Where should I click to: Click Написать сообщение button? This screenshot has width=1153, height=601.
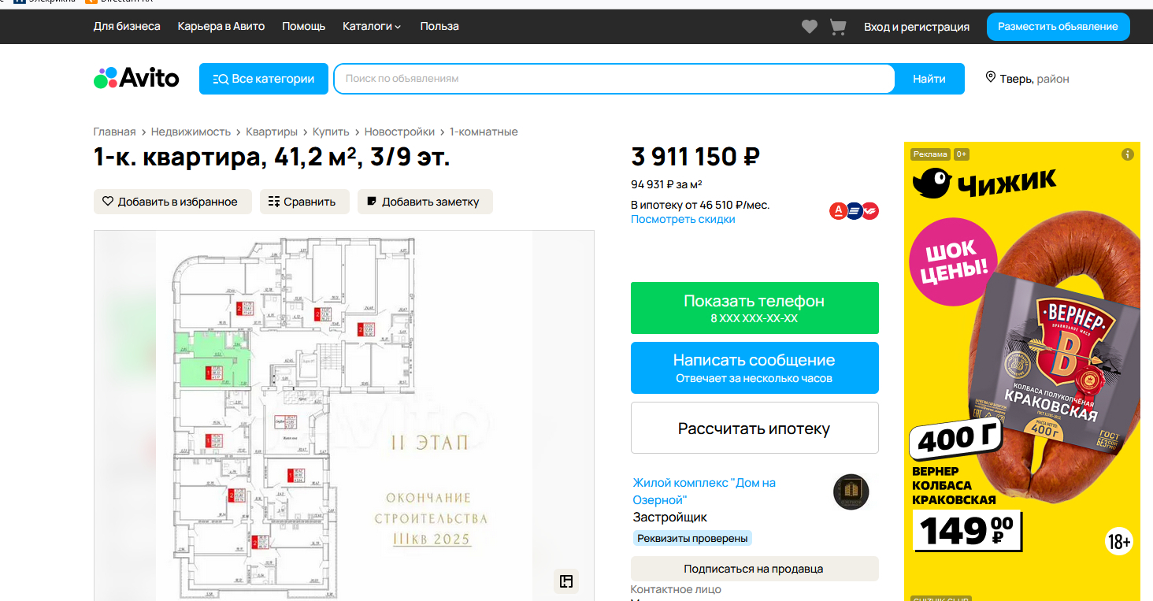click(x=754, y=368)
